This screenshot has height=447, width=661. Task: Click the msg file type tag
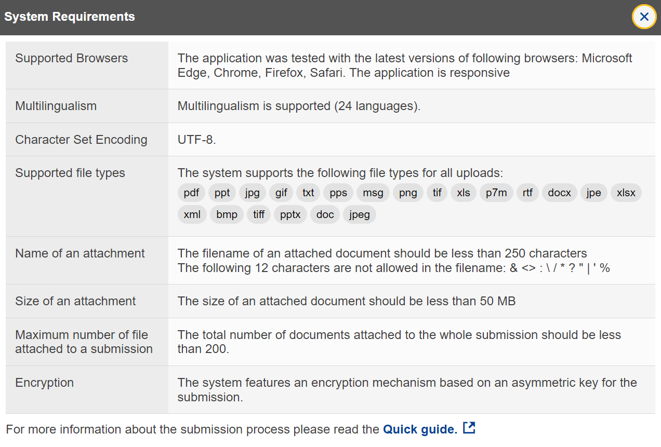[x=373, y=193]
